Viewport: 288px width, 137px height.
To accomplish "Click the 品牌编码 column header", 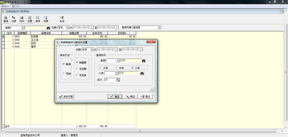I will (22, 33).
